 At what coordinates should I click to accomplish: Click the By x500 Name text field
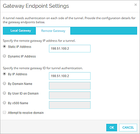pos(70,105)
